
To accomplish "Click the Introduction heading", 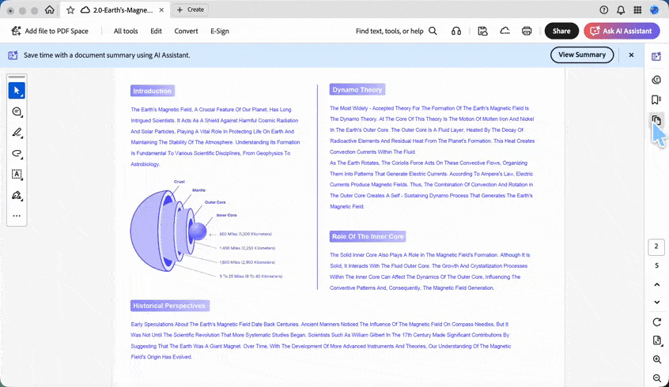I will [152, 91].
